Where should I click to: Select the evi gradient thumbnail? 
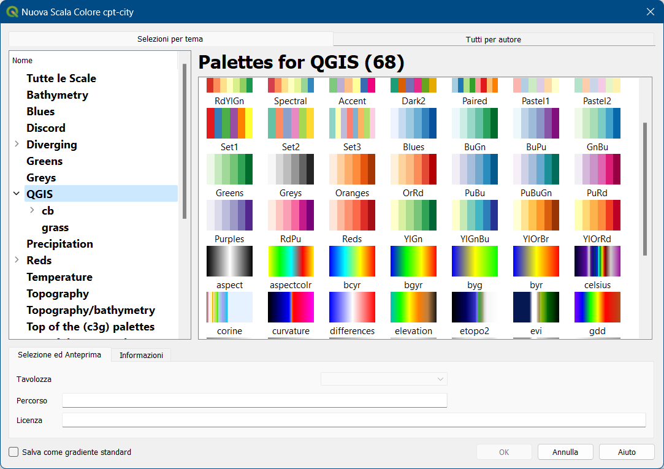536,307
